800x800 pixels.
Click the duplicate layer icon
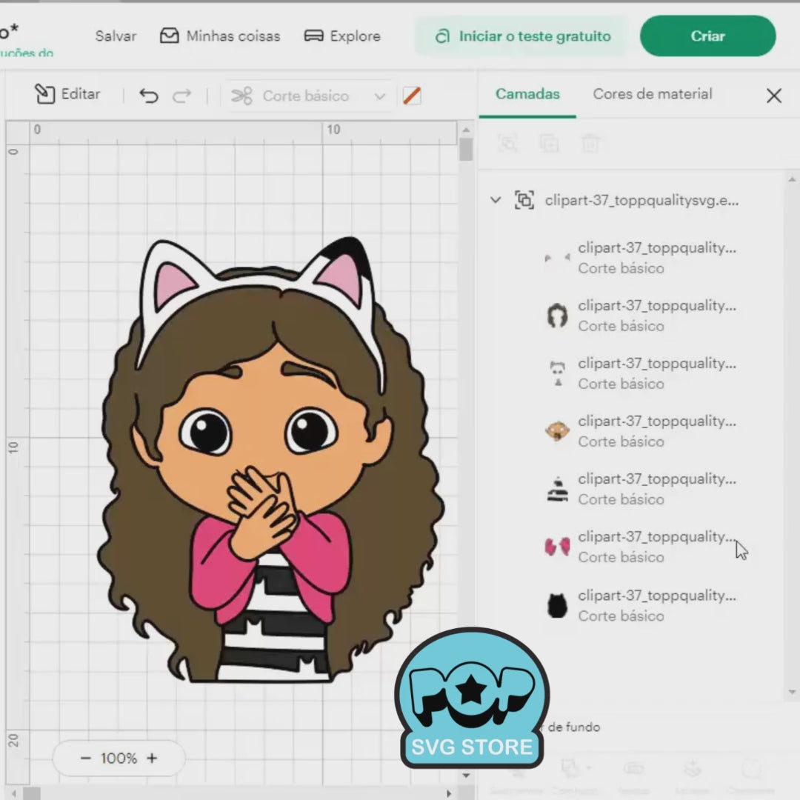(x=549, y=143)
